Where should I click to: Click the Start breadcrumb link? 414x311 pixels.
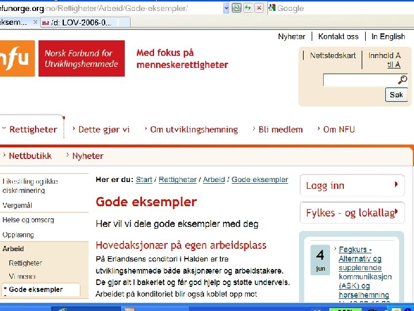pyautogui.click(x=144, y=180)
